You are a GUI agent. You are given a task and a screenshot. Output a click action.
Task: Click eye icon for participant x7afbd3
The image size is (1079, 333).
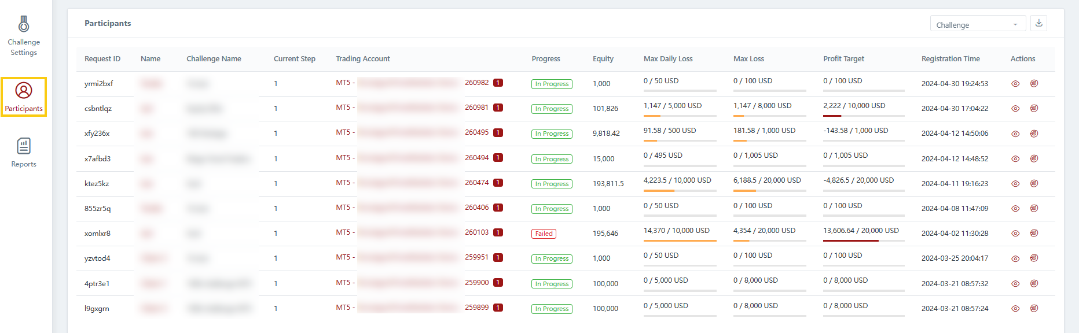(1015, 158)
